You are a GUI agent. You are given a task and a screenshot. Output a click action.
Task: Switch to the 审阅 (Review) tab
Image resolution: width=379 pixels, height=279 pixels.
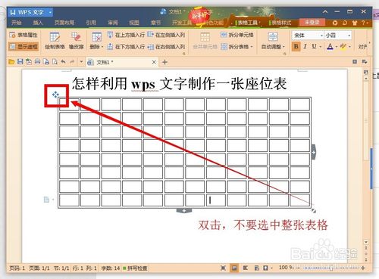[x=113, y=23]
